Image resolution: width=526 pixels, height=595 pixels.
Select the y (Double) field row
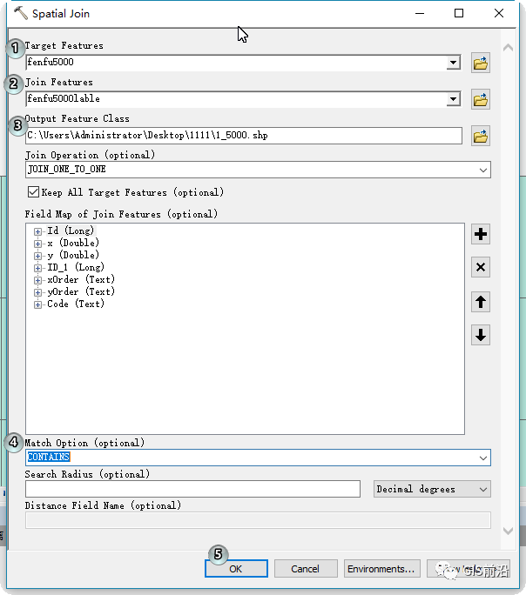click(73, 255)
